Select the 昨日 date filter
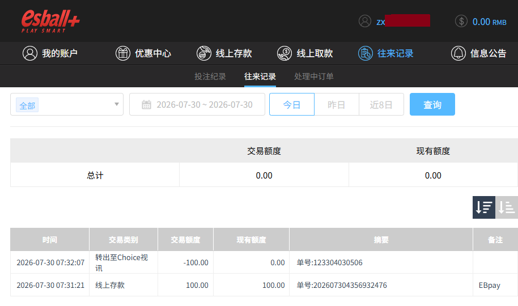This screenshot has width=518, height=306. [x=336, y=104]
